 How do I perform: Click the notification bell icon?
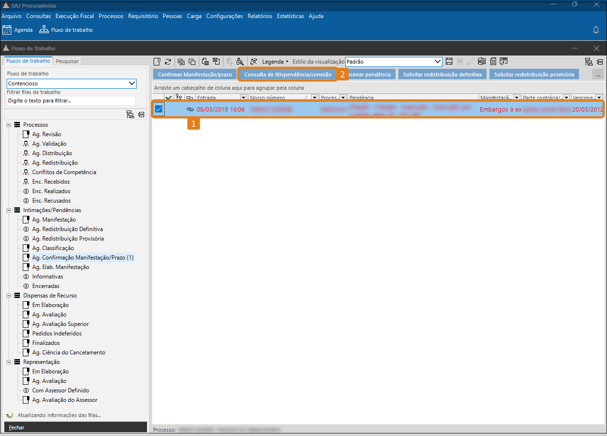596,30
